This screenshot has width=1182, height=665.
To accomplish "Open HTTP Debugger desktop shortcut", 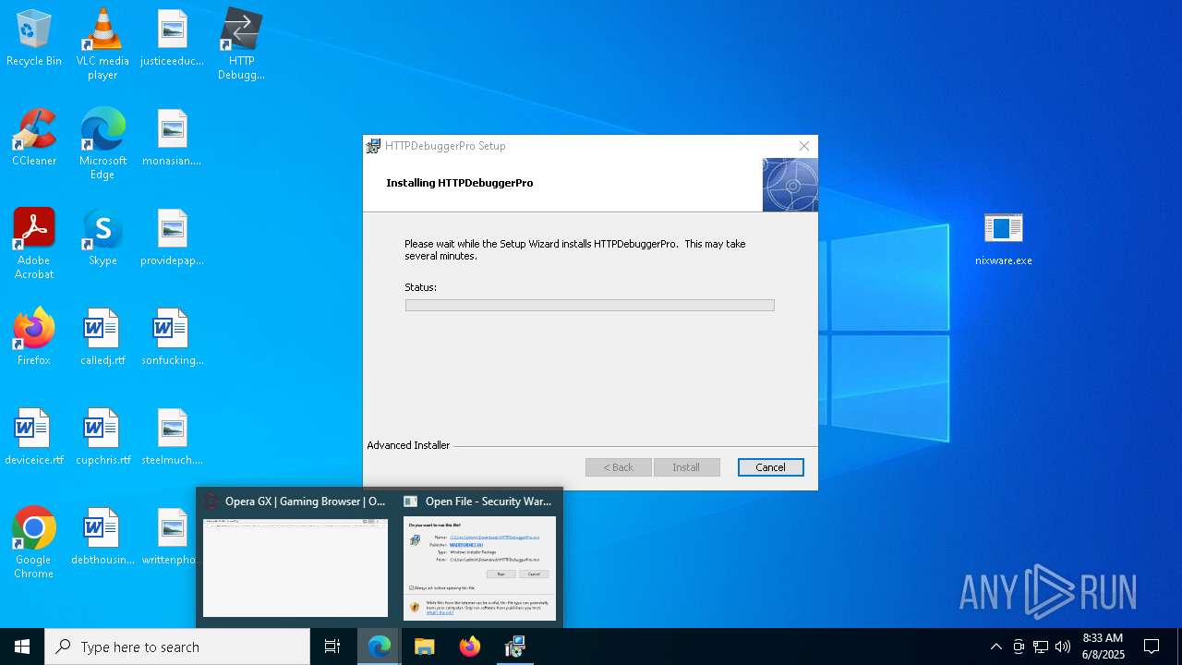I will (241, 44).
